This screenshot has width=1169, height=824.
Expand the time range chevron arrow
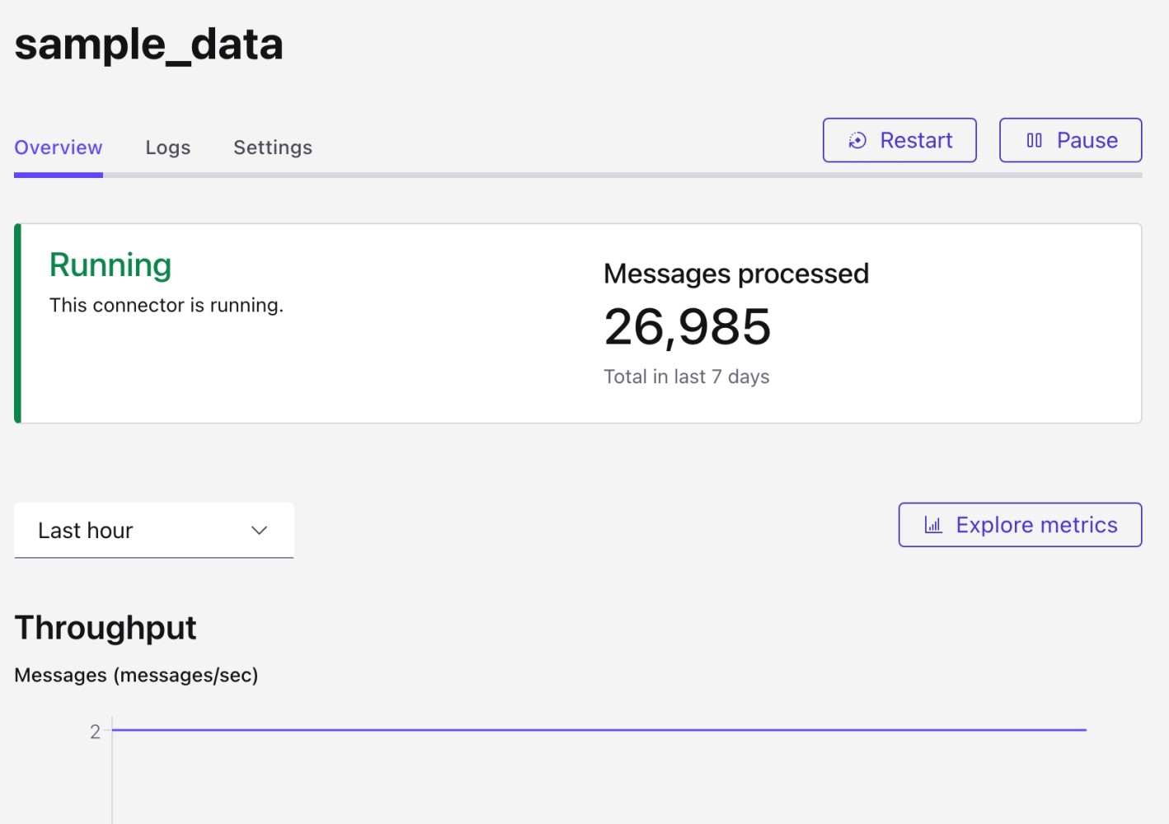click(x=260, y=531)
